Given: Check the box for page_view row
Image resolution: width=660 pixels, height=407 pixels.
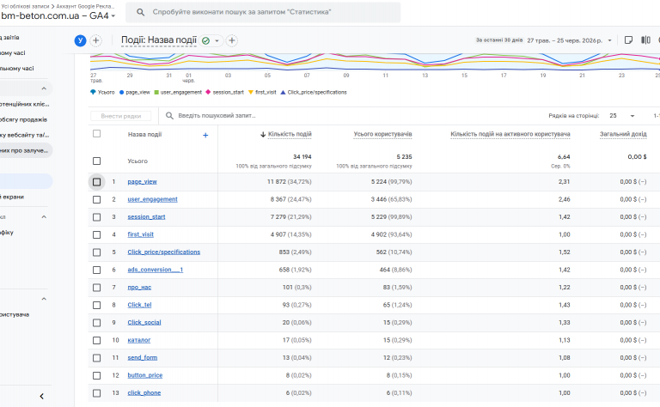Looking at the screenshot, I should (x=97, y=182).
